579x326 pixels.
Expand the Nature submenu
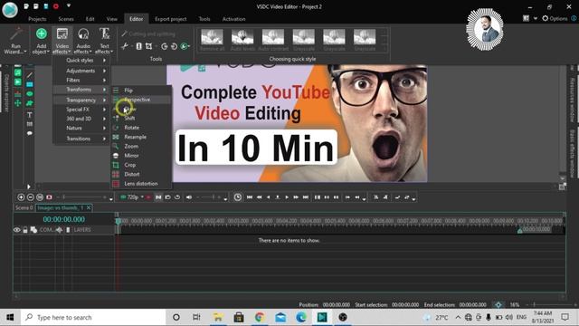pos(81,128)
